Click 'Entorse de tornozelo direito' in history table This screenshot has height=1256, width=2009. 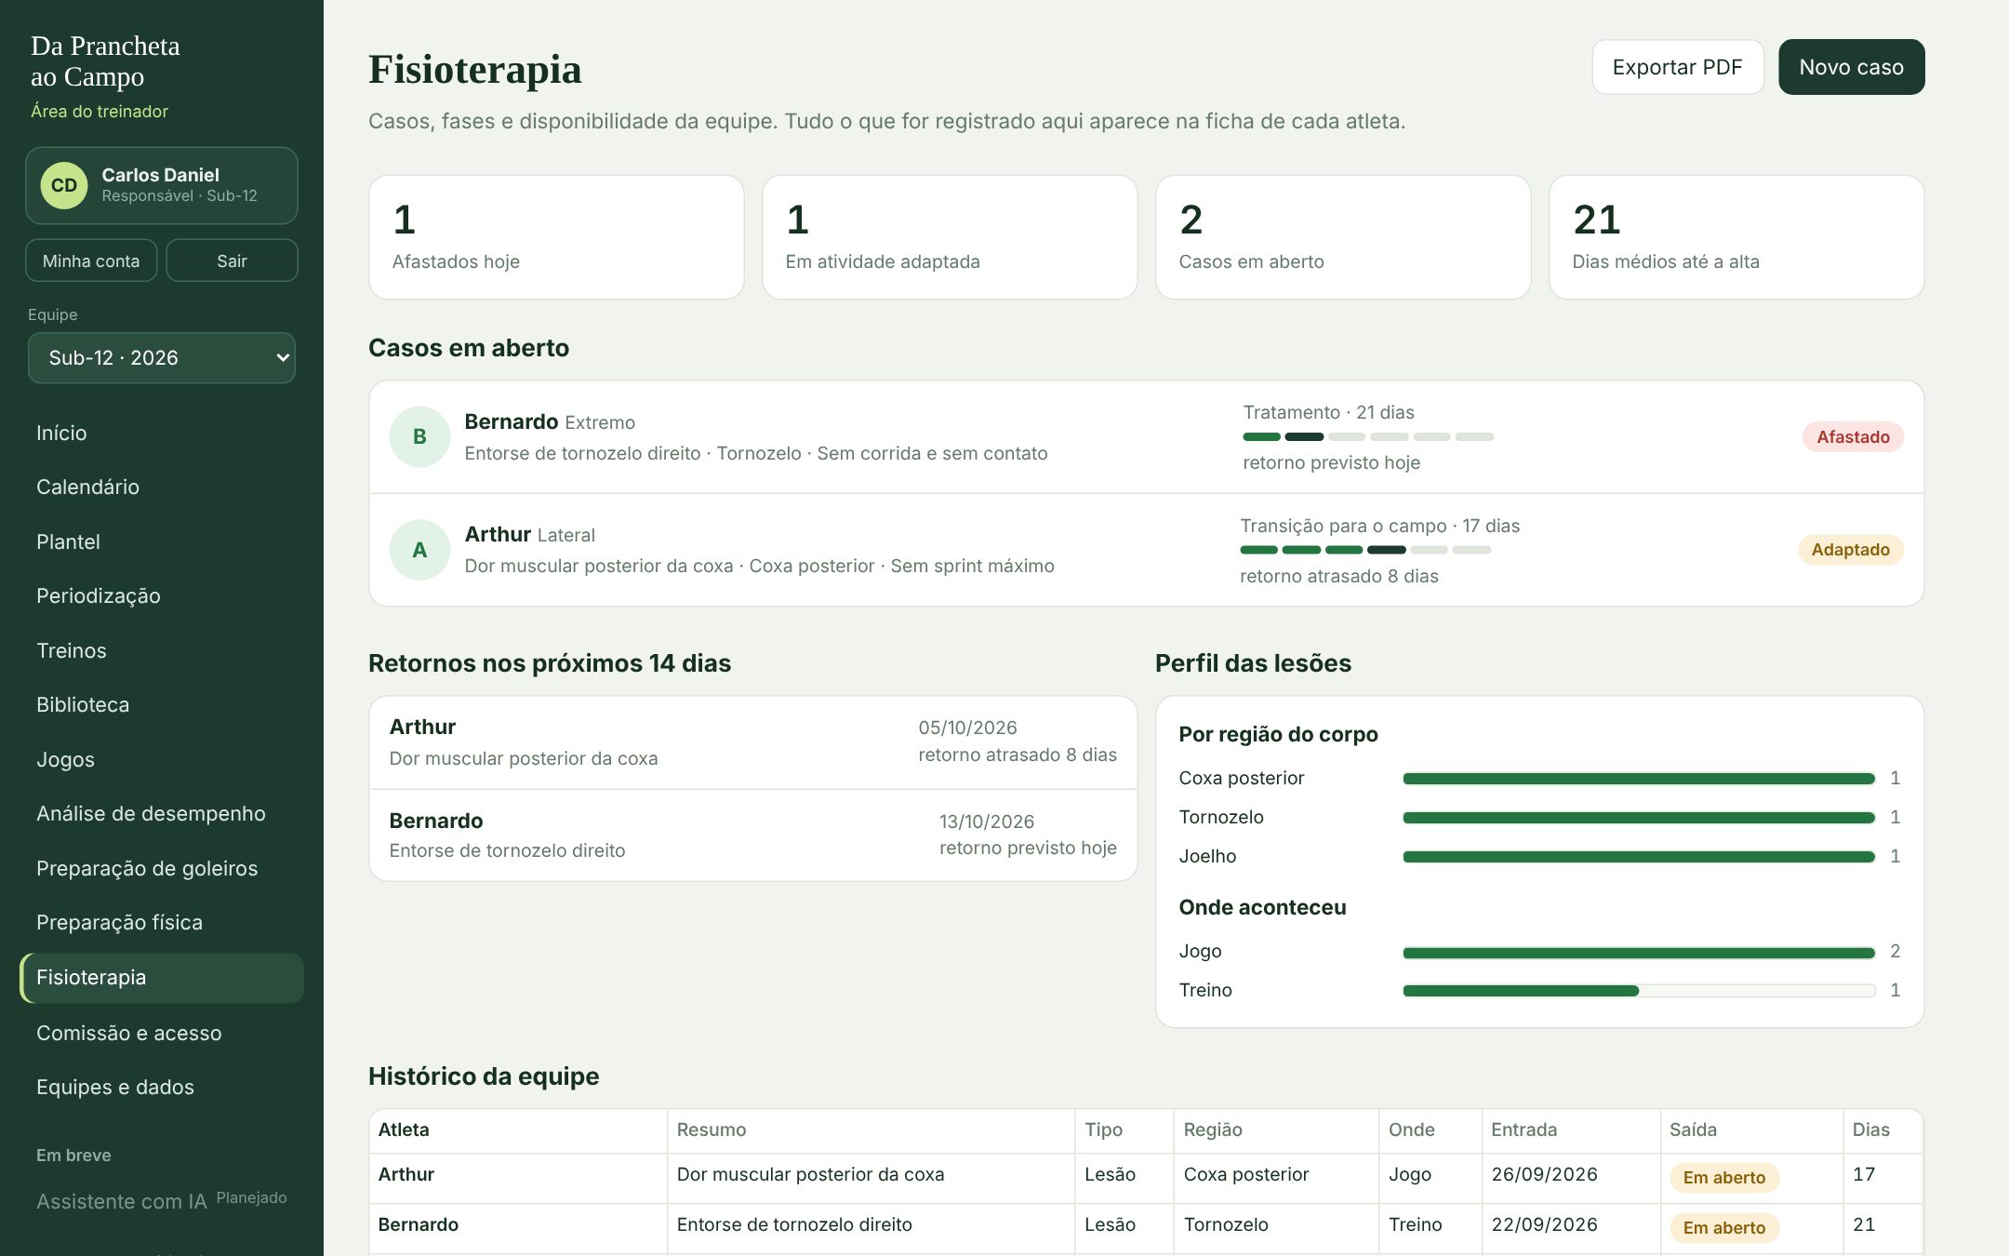point(794,1224)
